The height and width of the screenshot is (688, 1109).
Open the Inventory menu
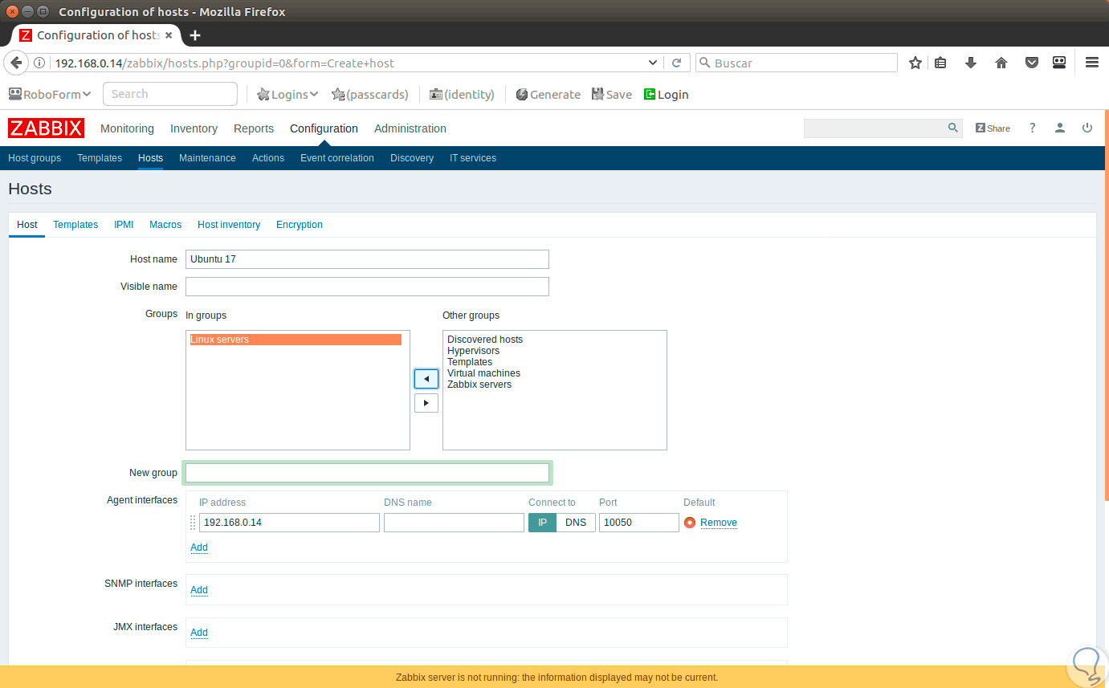point(194,128)
